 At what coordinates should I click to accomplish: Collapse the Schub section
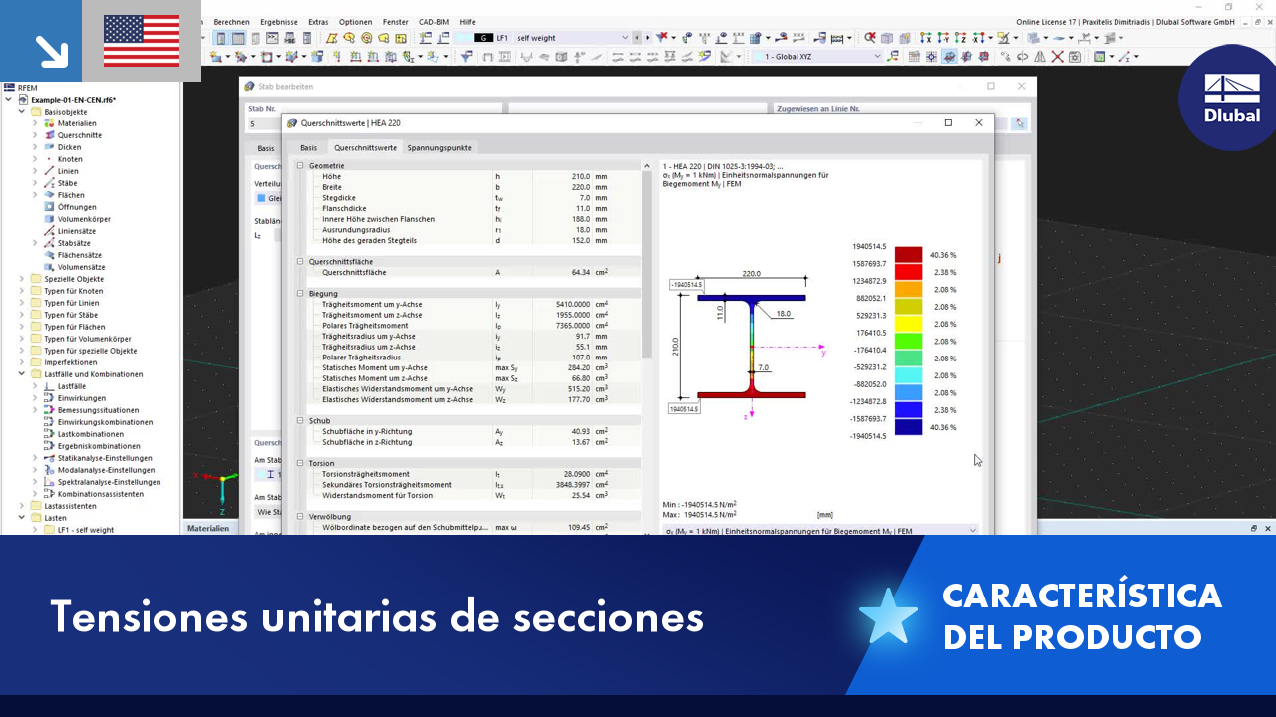click(301, 421)
